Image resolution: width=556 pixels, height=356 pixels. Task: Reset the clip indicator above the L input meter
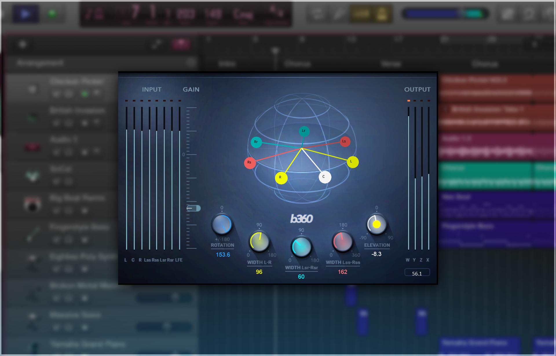click(126, 101)
